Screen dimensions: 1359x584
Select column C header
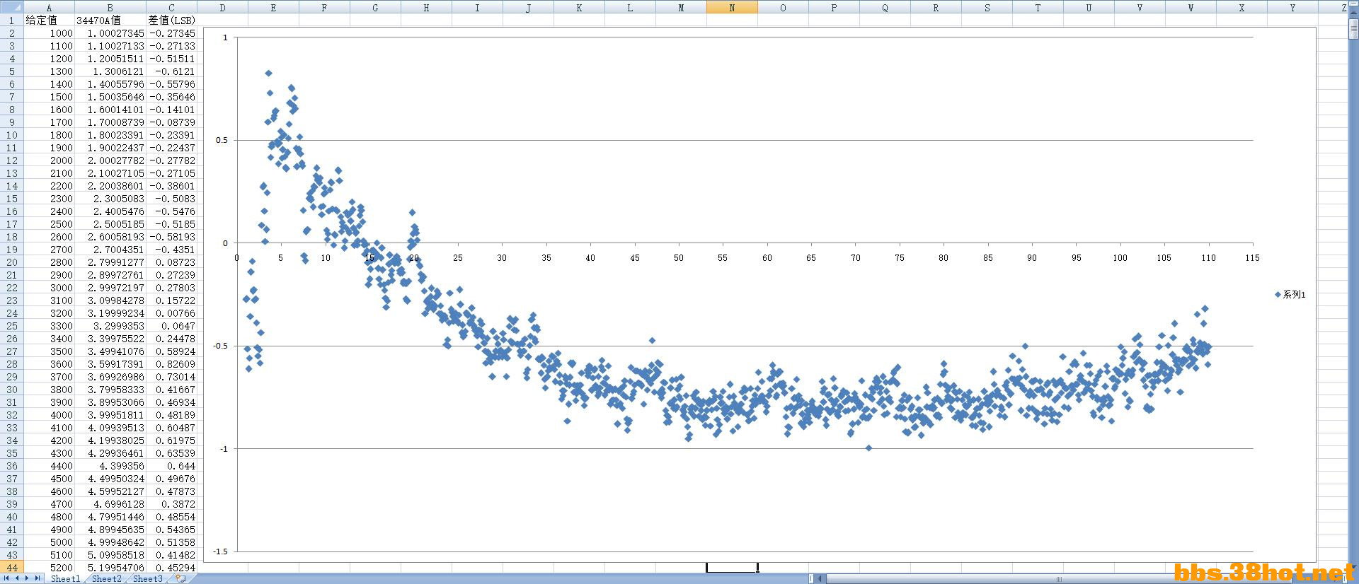click(171, 7)
